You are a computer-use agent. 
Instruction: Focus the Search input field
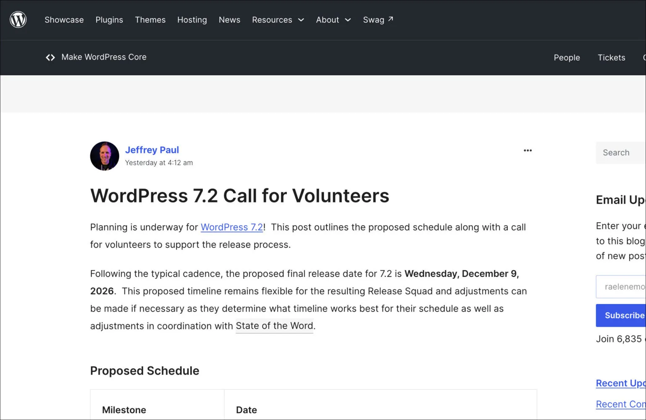pos(621,153)
